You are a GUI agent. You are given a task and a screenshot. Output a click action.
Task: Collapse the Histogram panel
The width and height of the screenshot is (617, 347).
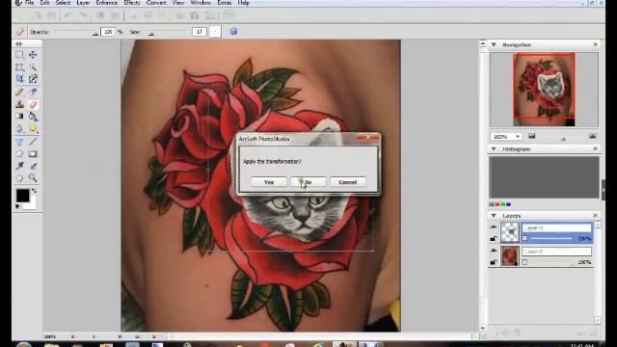pyautogui.click(x=494, y=149)
